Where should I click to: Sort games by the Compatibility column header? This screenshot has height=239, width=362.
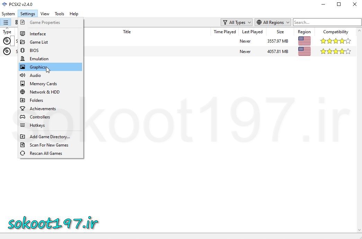335,32
